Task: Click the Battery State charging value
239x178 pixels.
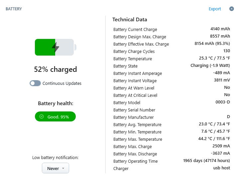Action: click(210, 66)
